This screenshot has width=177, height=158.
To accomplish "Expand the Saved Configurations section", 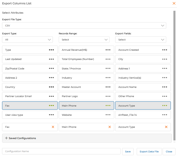I will click(x=87, y=138).
